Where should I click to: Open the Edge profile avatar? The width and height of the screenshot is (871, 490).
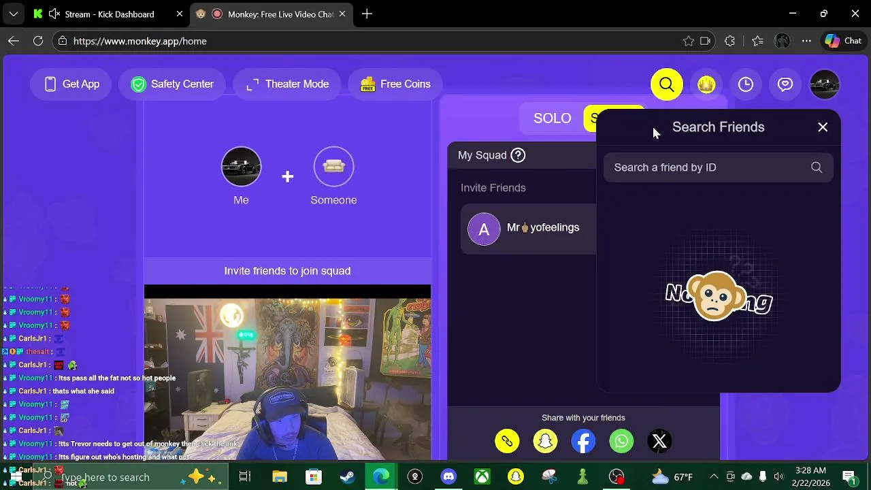point(782,42)
